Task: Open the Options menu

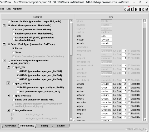Action: 17,9
